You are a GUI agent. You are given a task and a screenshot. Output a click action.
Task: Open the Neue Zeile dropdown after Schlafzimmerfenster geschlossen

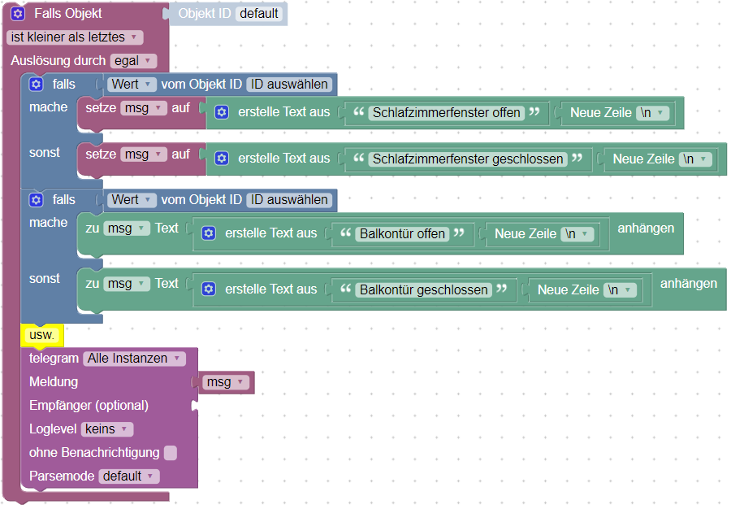point(695,159)
